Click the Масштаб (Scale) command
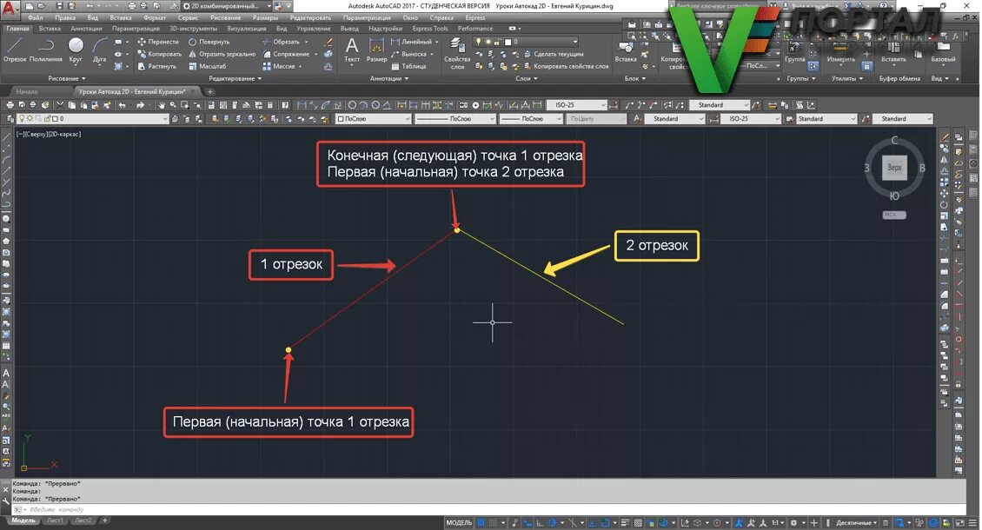 click(208, 66)
